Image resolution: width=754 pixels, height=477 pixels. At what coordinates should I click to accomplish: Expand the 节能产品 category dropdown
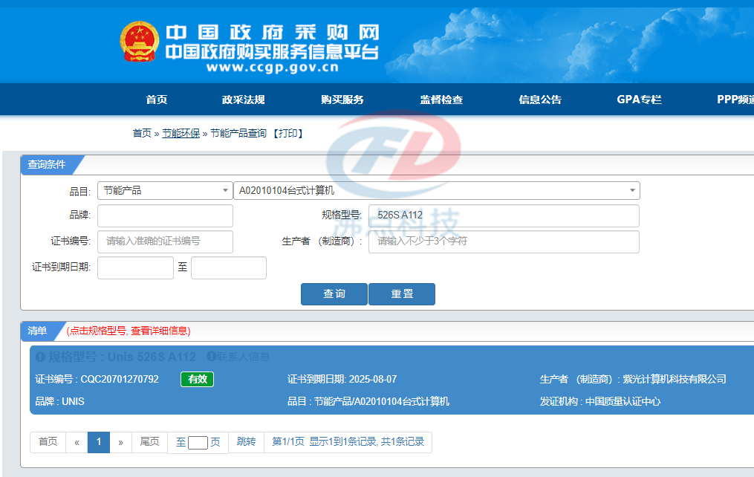click(165, 190)
